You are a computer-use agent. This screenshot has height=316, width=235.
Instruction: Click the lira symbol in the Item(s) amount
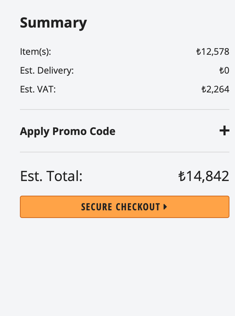(198, 52)
